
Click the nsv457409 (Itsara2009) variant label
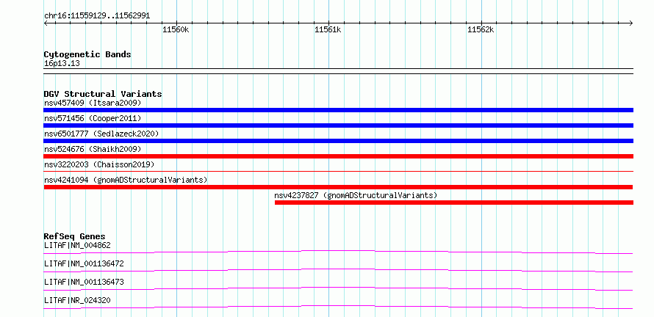(93, 103)
